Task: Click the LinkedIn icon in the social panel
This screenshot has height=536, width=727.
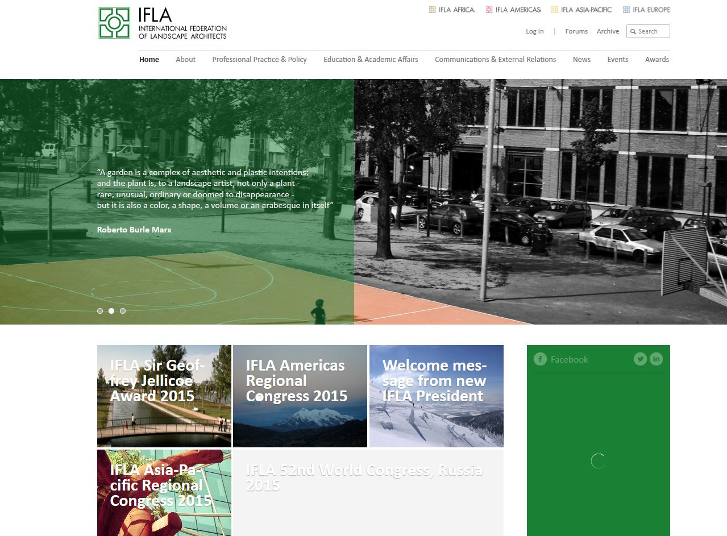Action: coord(656,359)
